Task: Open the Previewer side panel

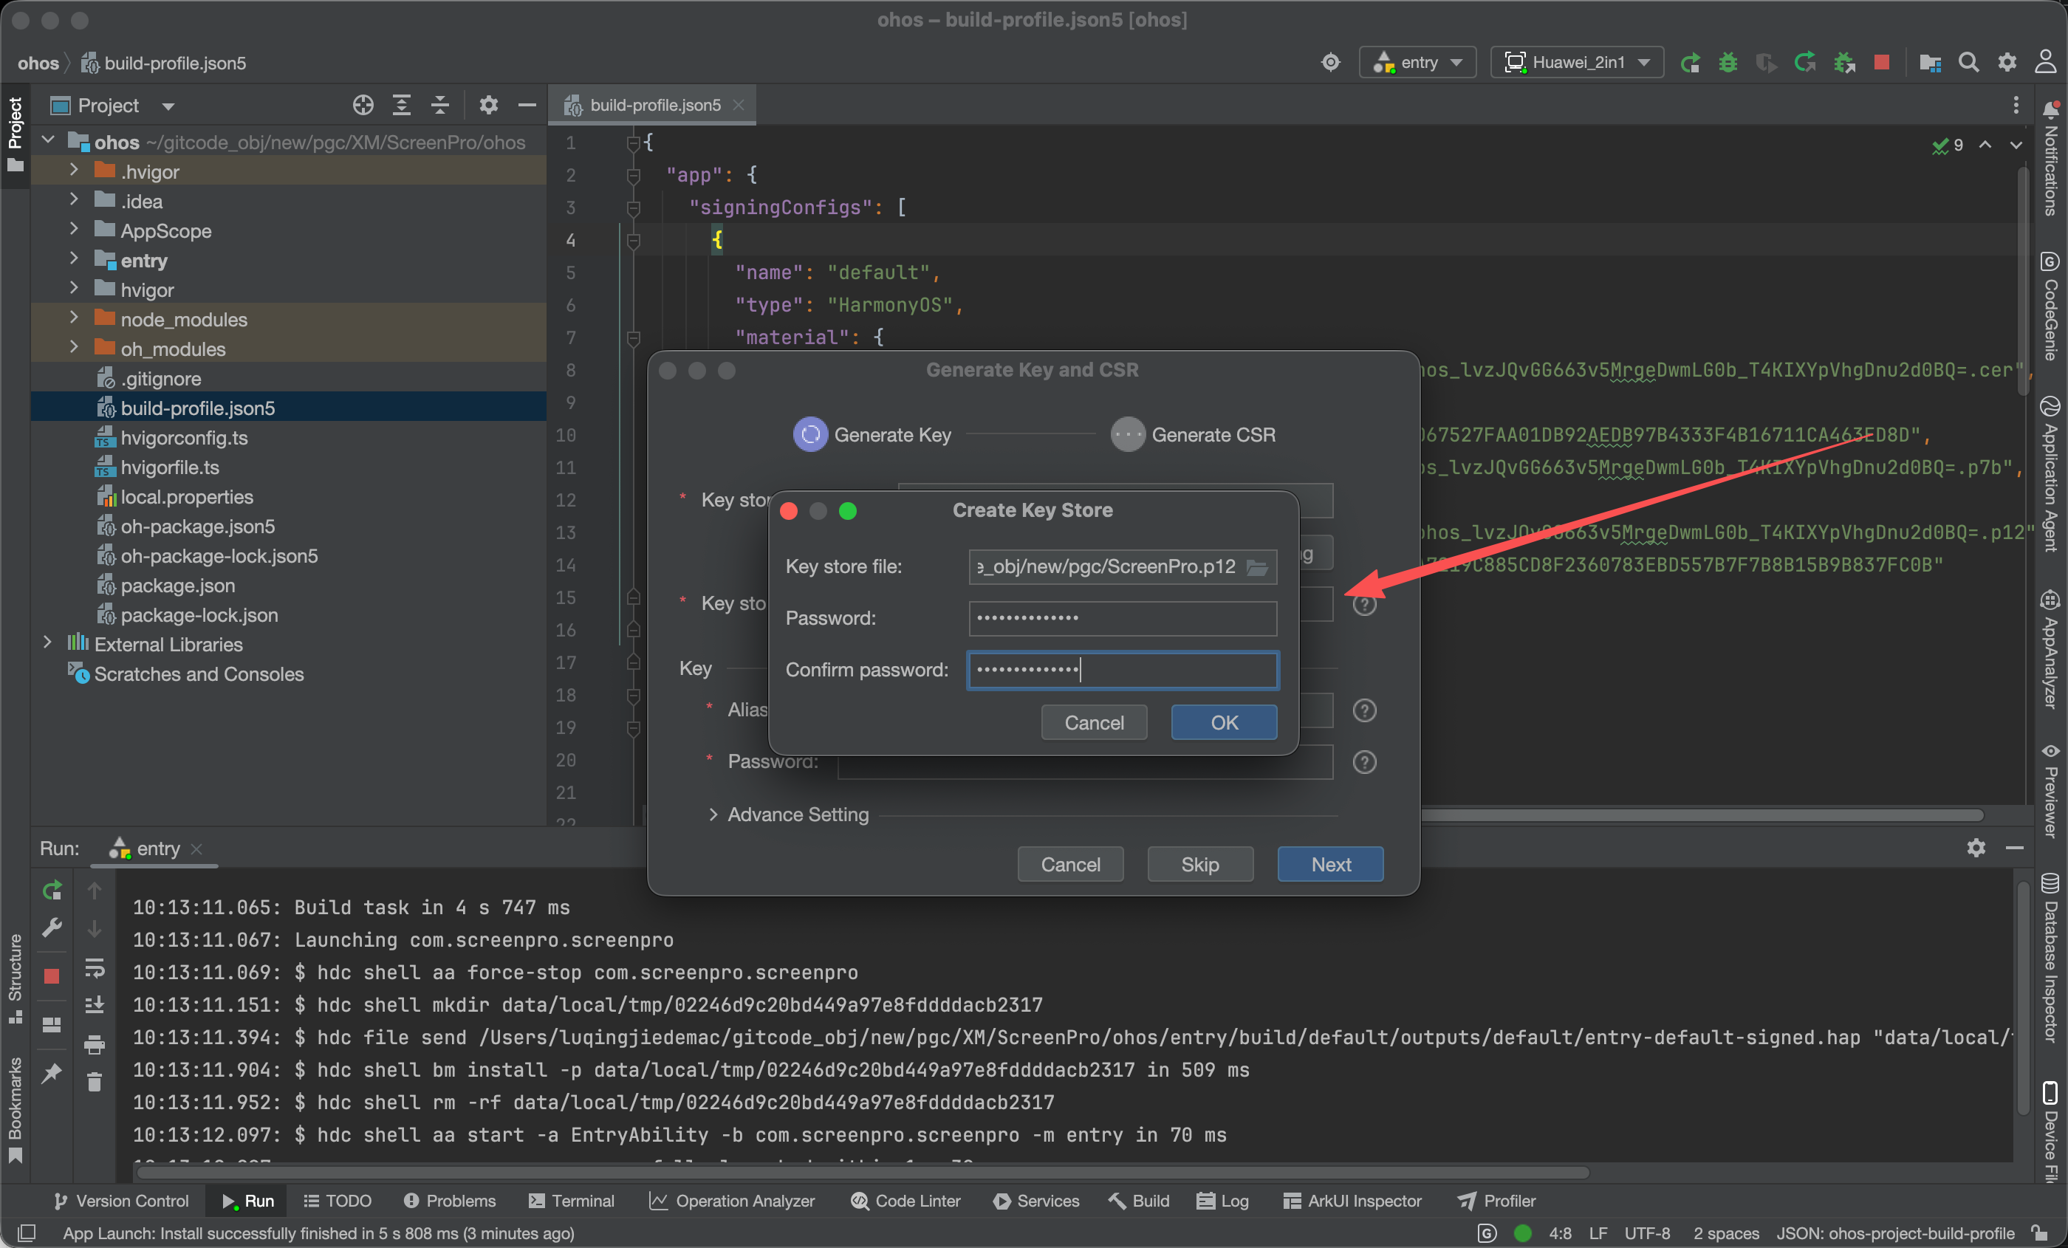Action: click(2050, 791)
